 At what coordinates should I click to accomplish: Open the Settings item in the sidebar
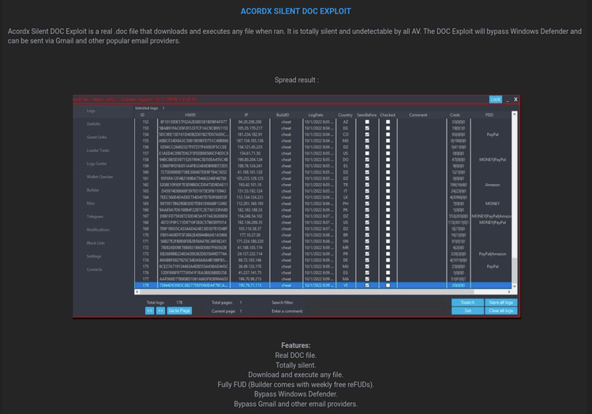click(94, 257)
